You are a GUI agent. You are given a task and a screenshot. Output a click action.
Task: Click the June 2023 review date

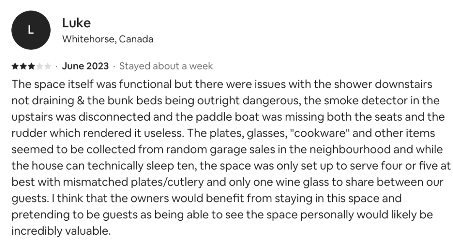click(x=85, y=66)
